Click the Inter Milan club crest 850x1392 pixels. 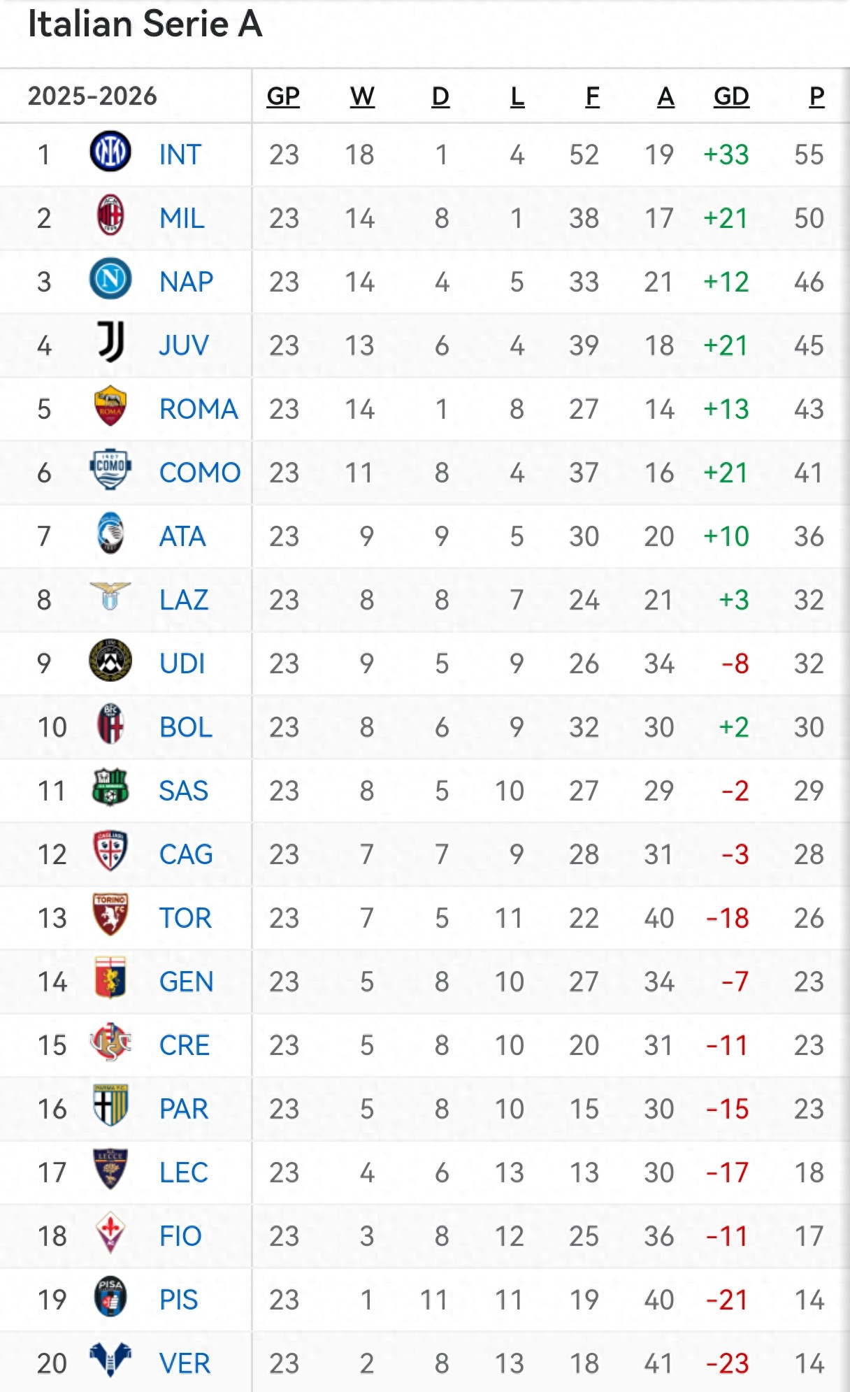pos(110,152)
